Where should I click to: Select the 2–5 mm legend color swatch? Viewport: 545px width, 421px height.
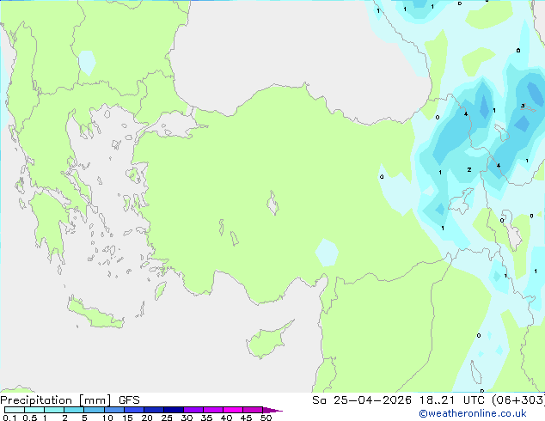coord(74,410)
